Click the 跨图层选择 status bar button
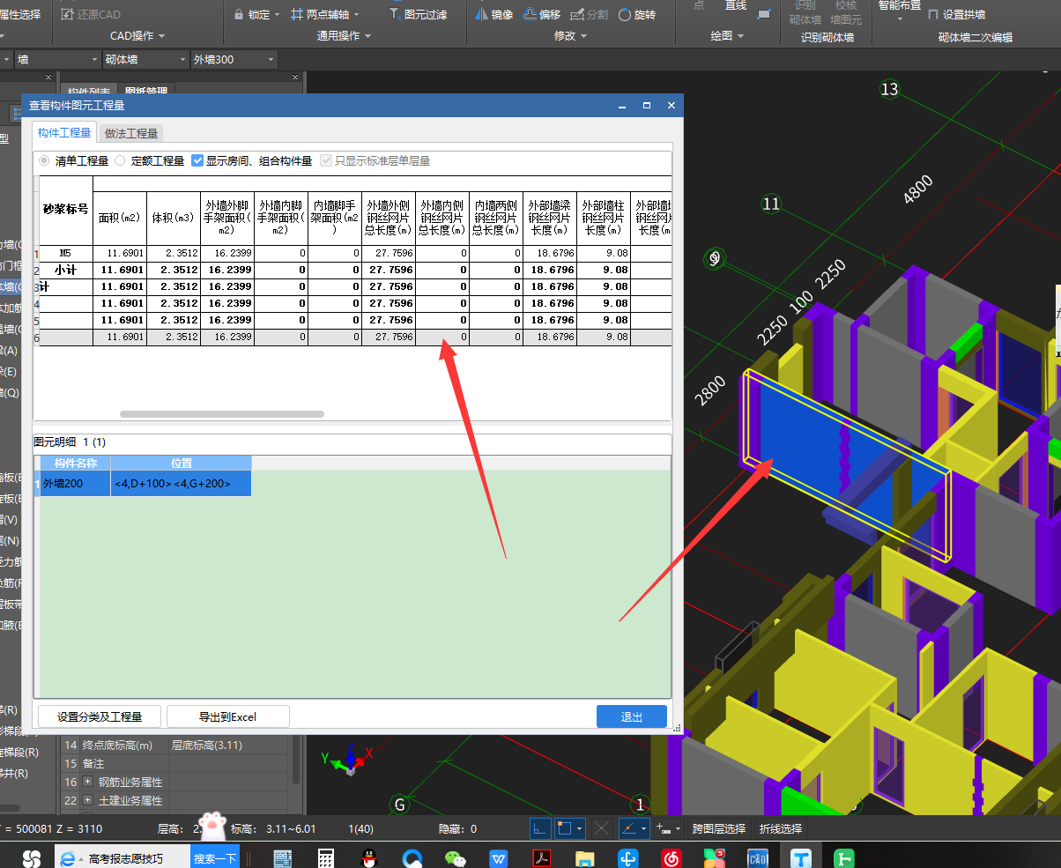 [x=718, y=828]
